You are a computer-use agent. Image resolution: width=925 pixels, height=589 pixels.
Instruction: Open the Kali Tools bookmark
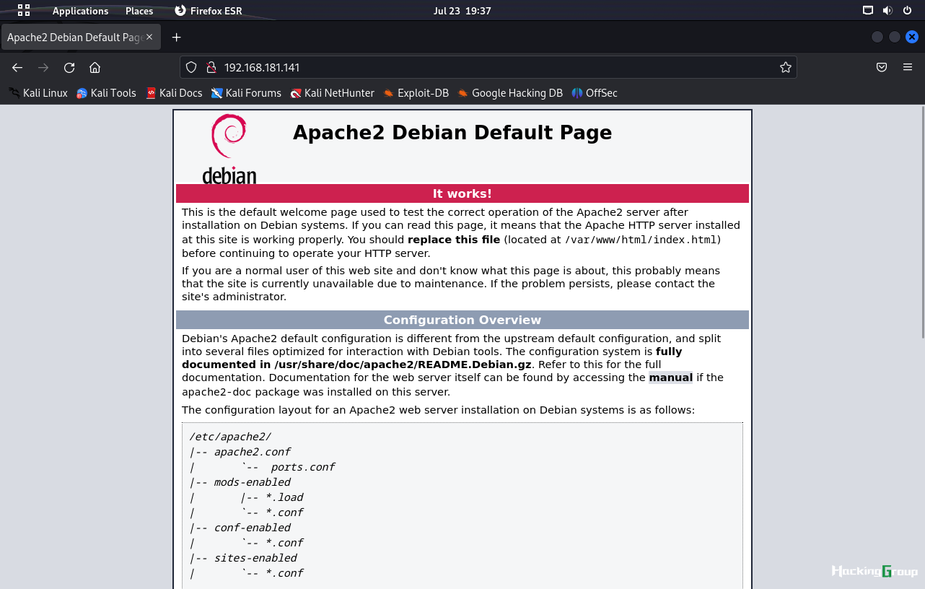[x=106, y=92]
